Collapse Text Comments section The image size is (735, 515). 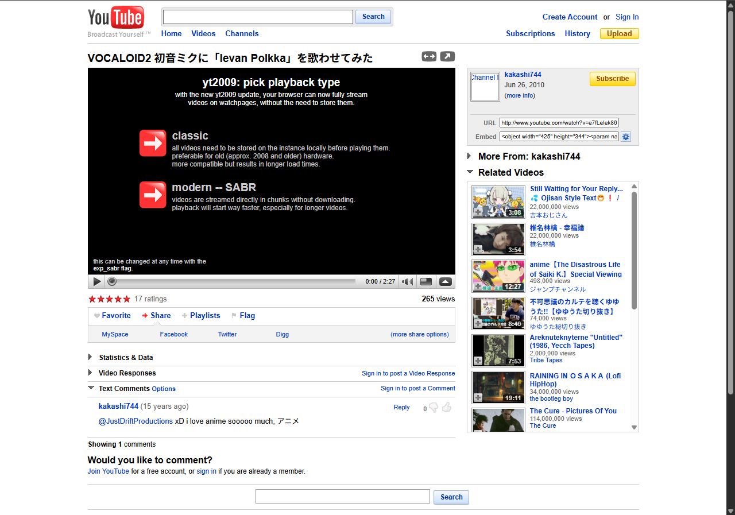click(91, 388)
